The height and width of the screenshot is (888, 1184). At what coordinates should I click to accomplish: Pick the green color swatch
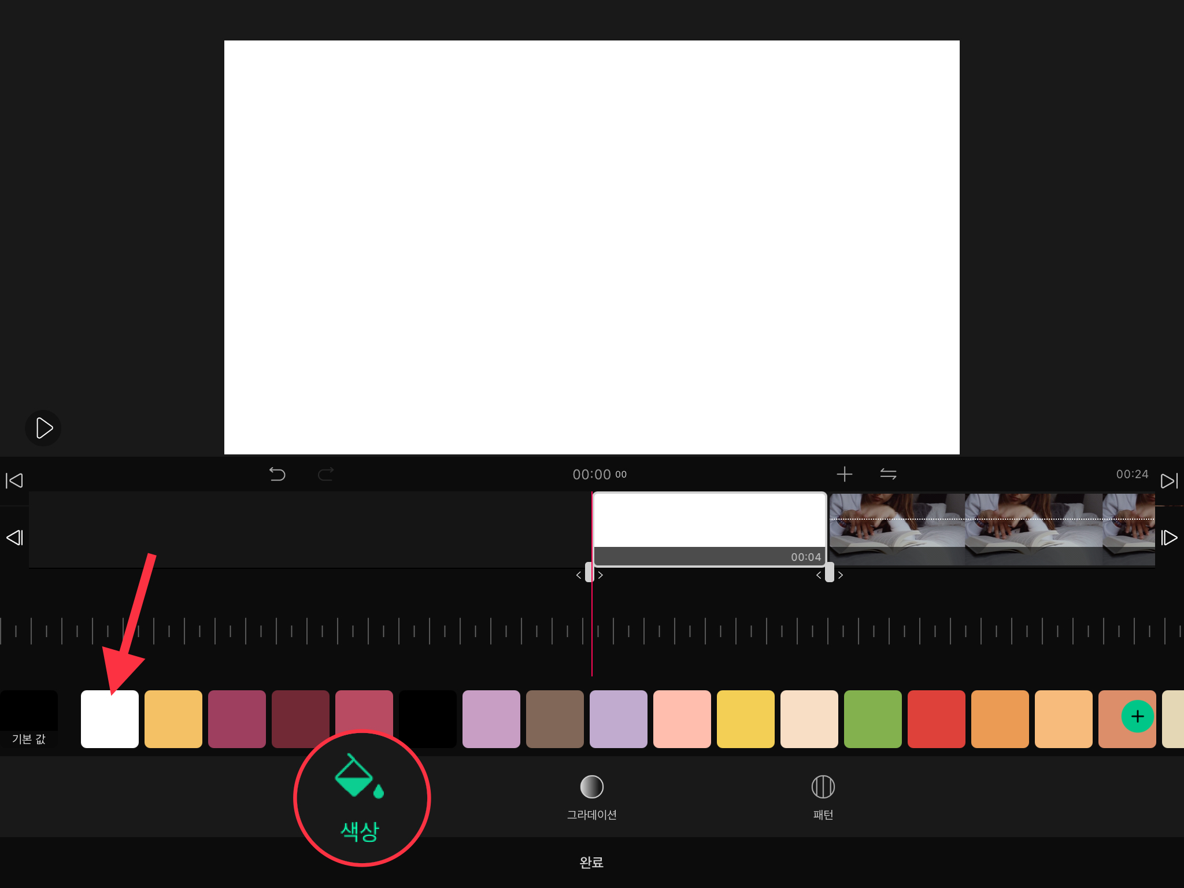[x=873, y=719]
